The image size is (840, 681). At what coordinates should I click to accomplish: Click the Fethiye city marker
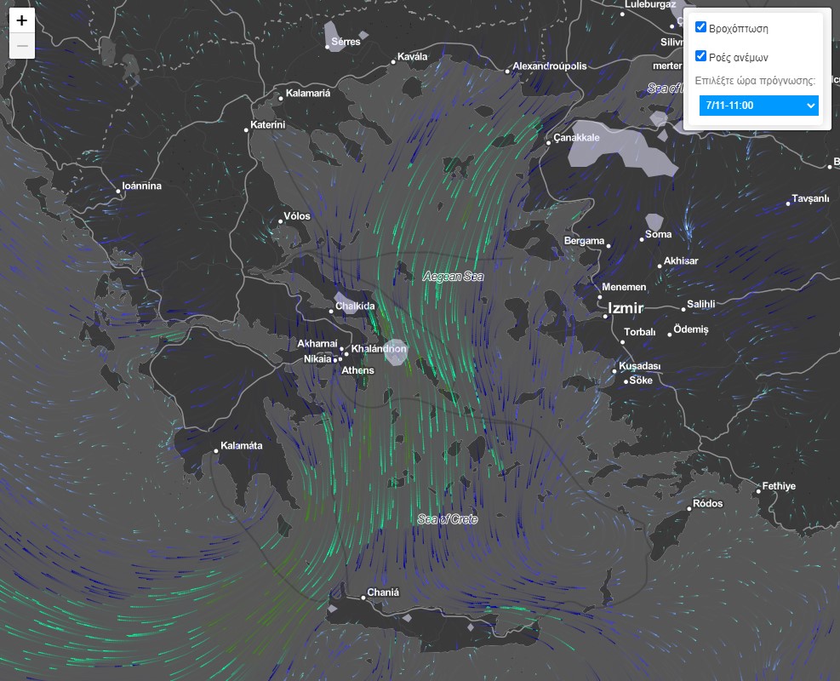tap(757, 491)
